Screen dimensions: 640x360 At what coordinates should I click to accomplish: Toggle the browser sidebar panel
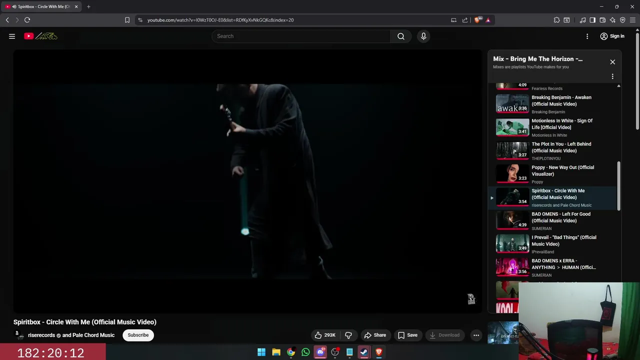click(592, 20)
